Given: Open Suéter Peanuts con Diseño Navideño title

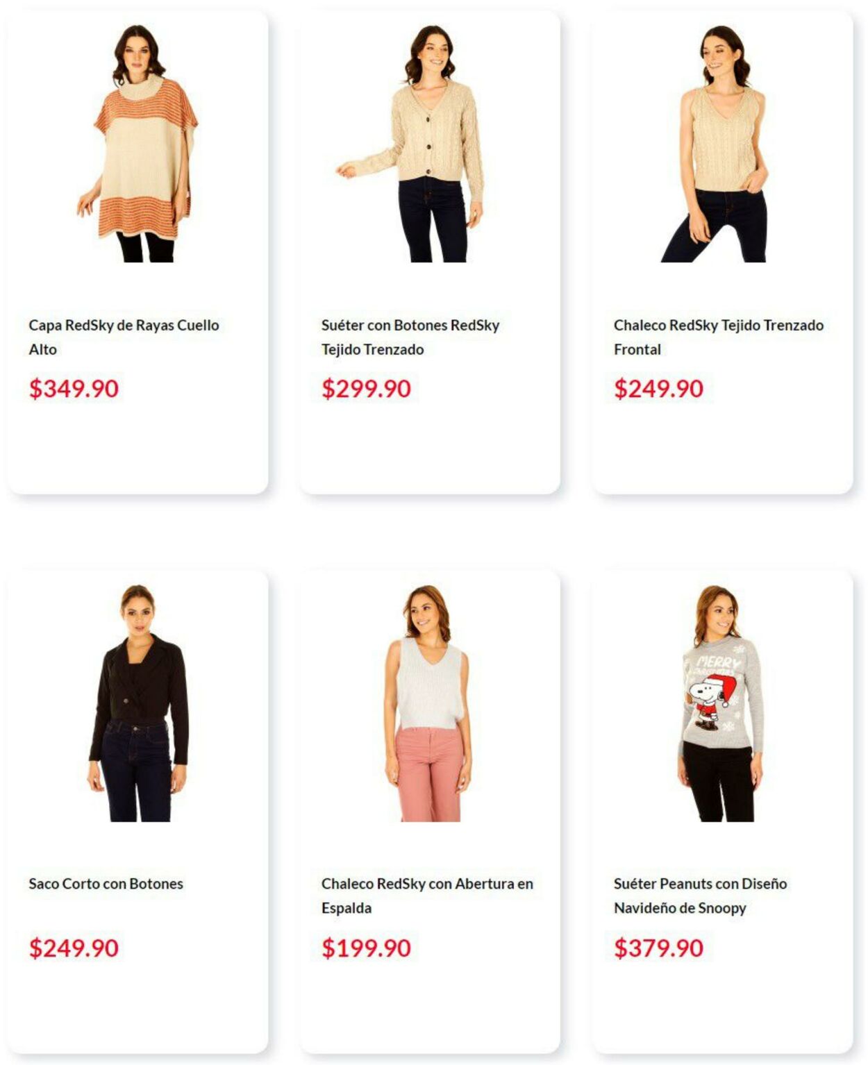Looking at the screenshot, I should [700, 896].
